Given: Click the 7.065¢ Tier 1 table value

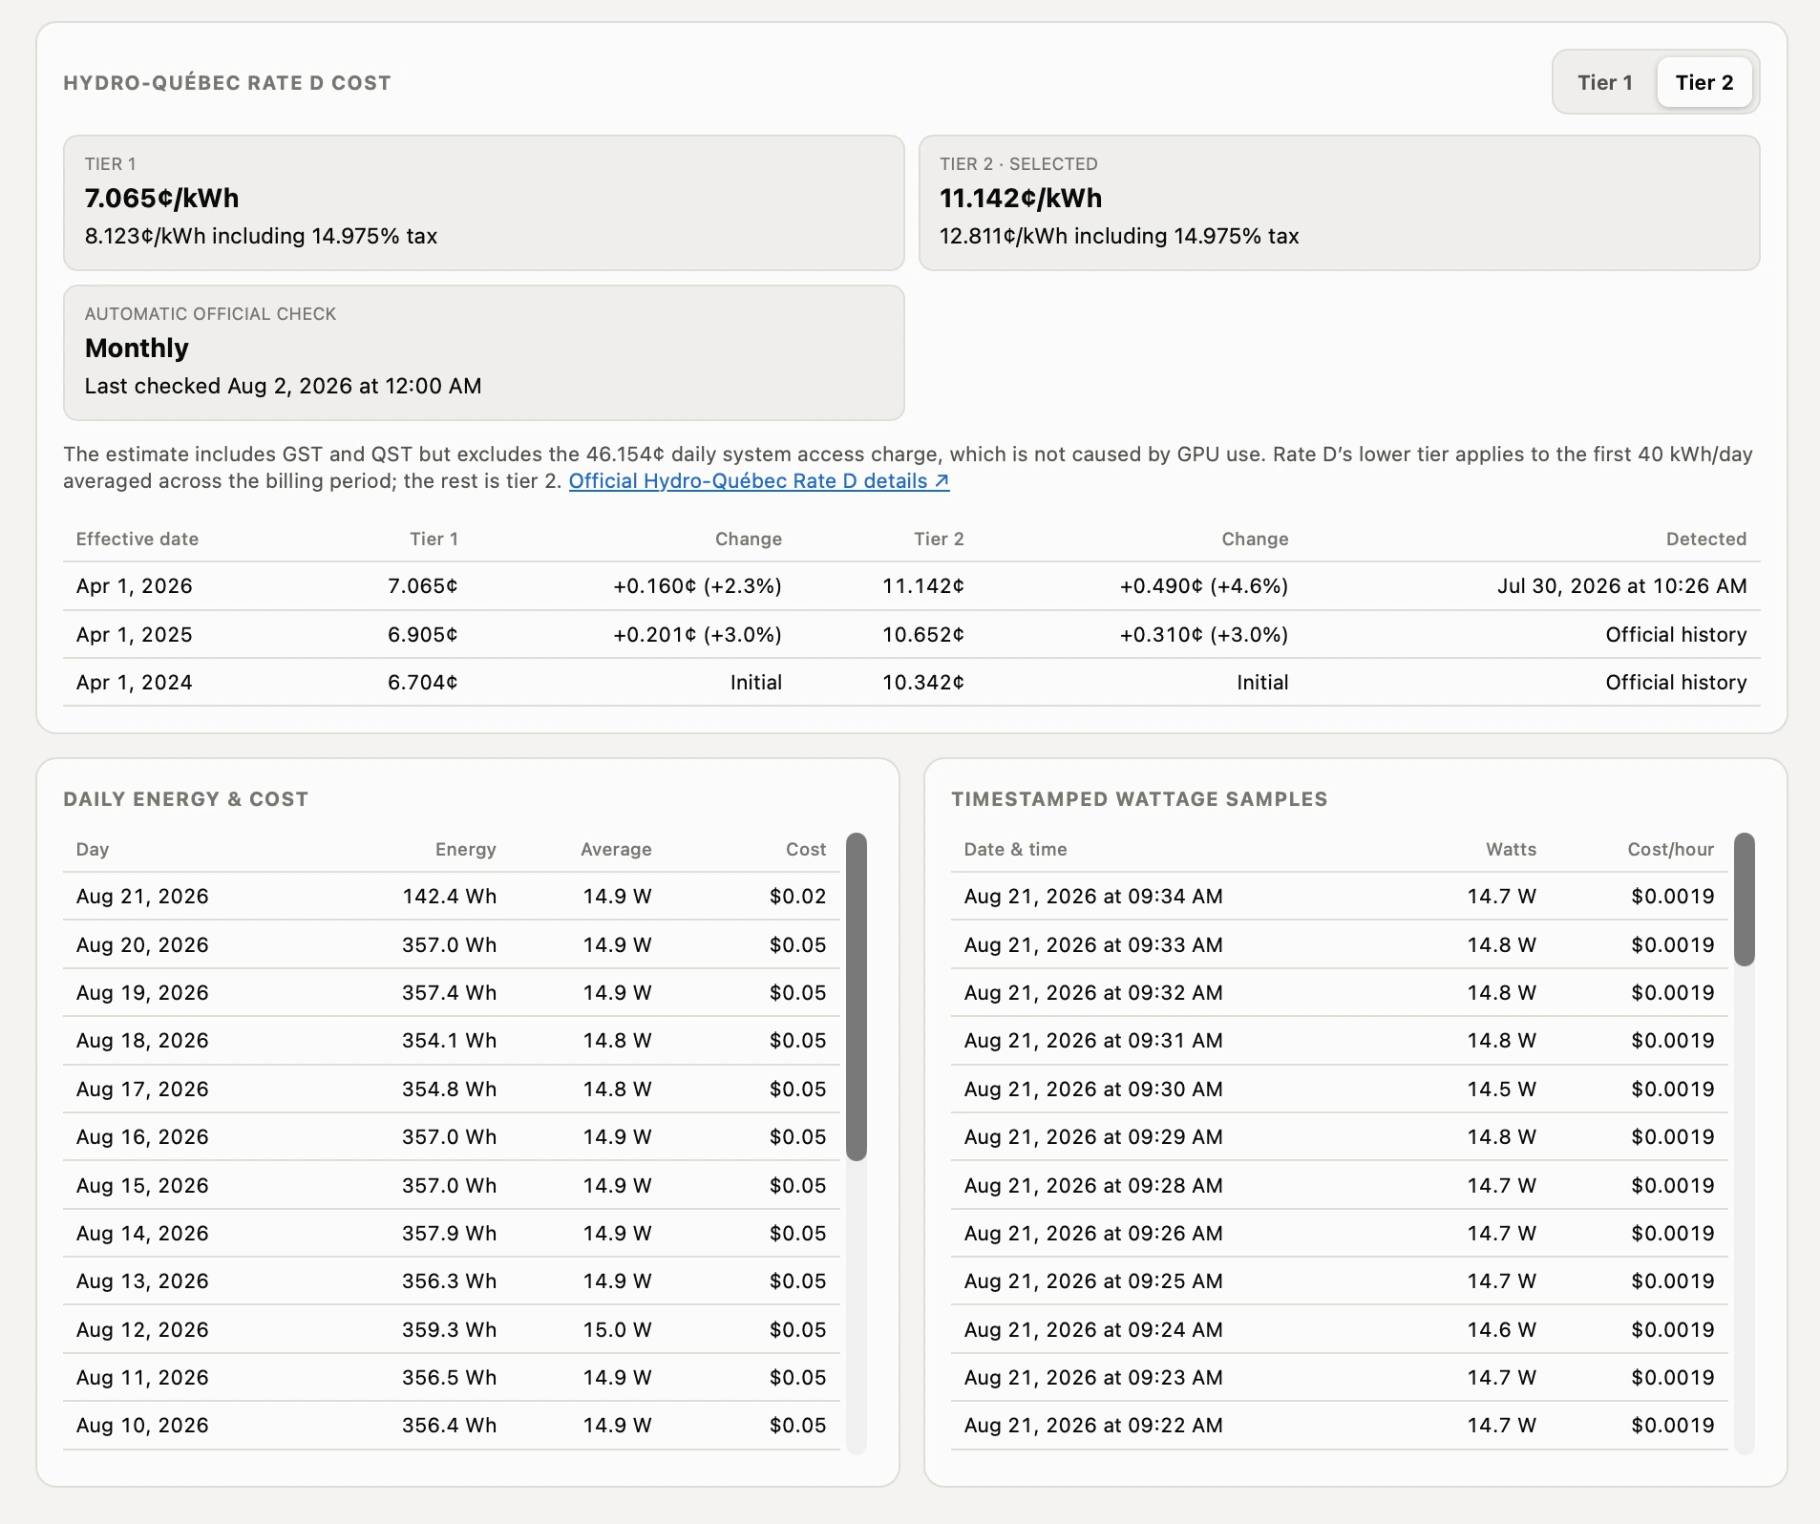Looking at the screenshot, I should (x=423, y=586).
